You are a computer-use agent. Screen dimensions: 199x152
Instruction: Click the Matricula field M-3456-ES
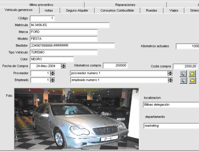pyautogui.click(x=70, y=25)
